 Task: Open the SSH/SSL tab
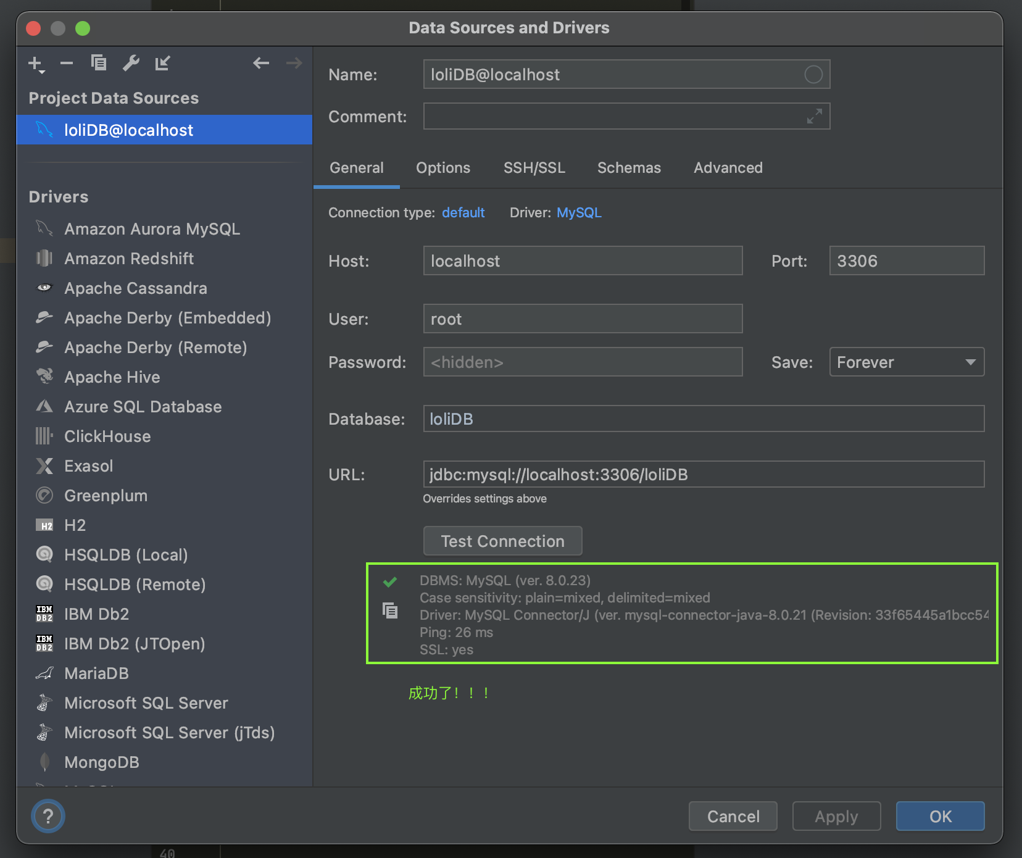tap(534, 168)
